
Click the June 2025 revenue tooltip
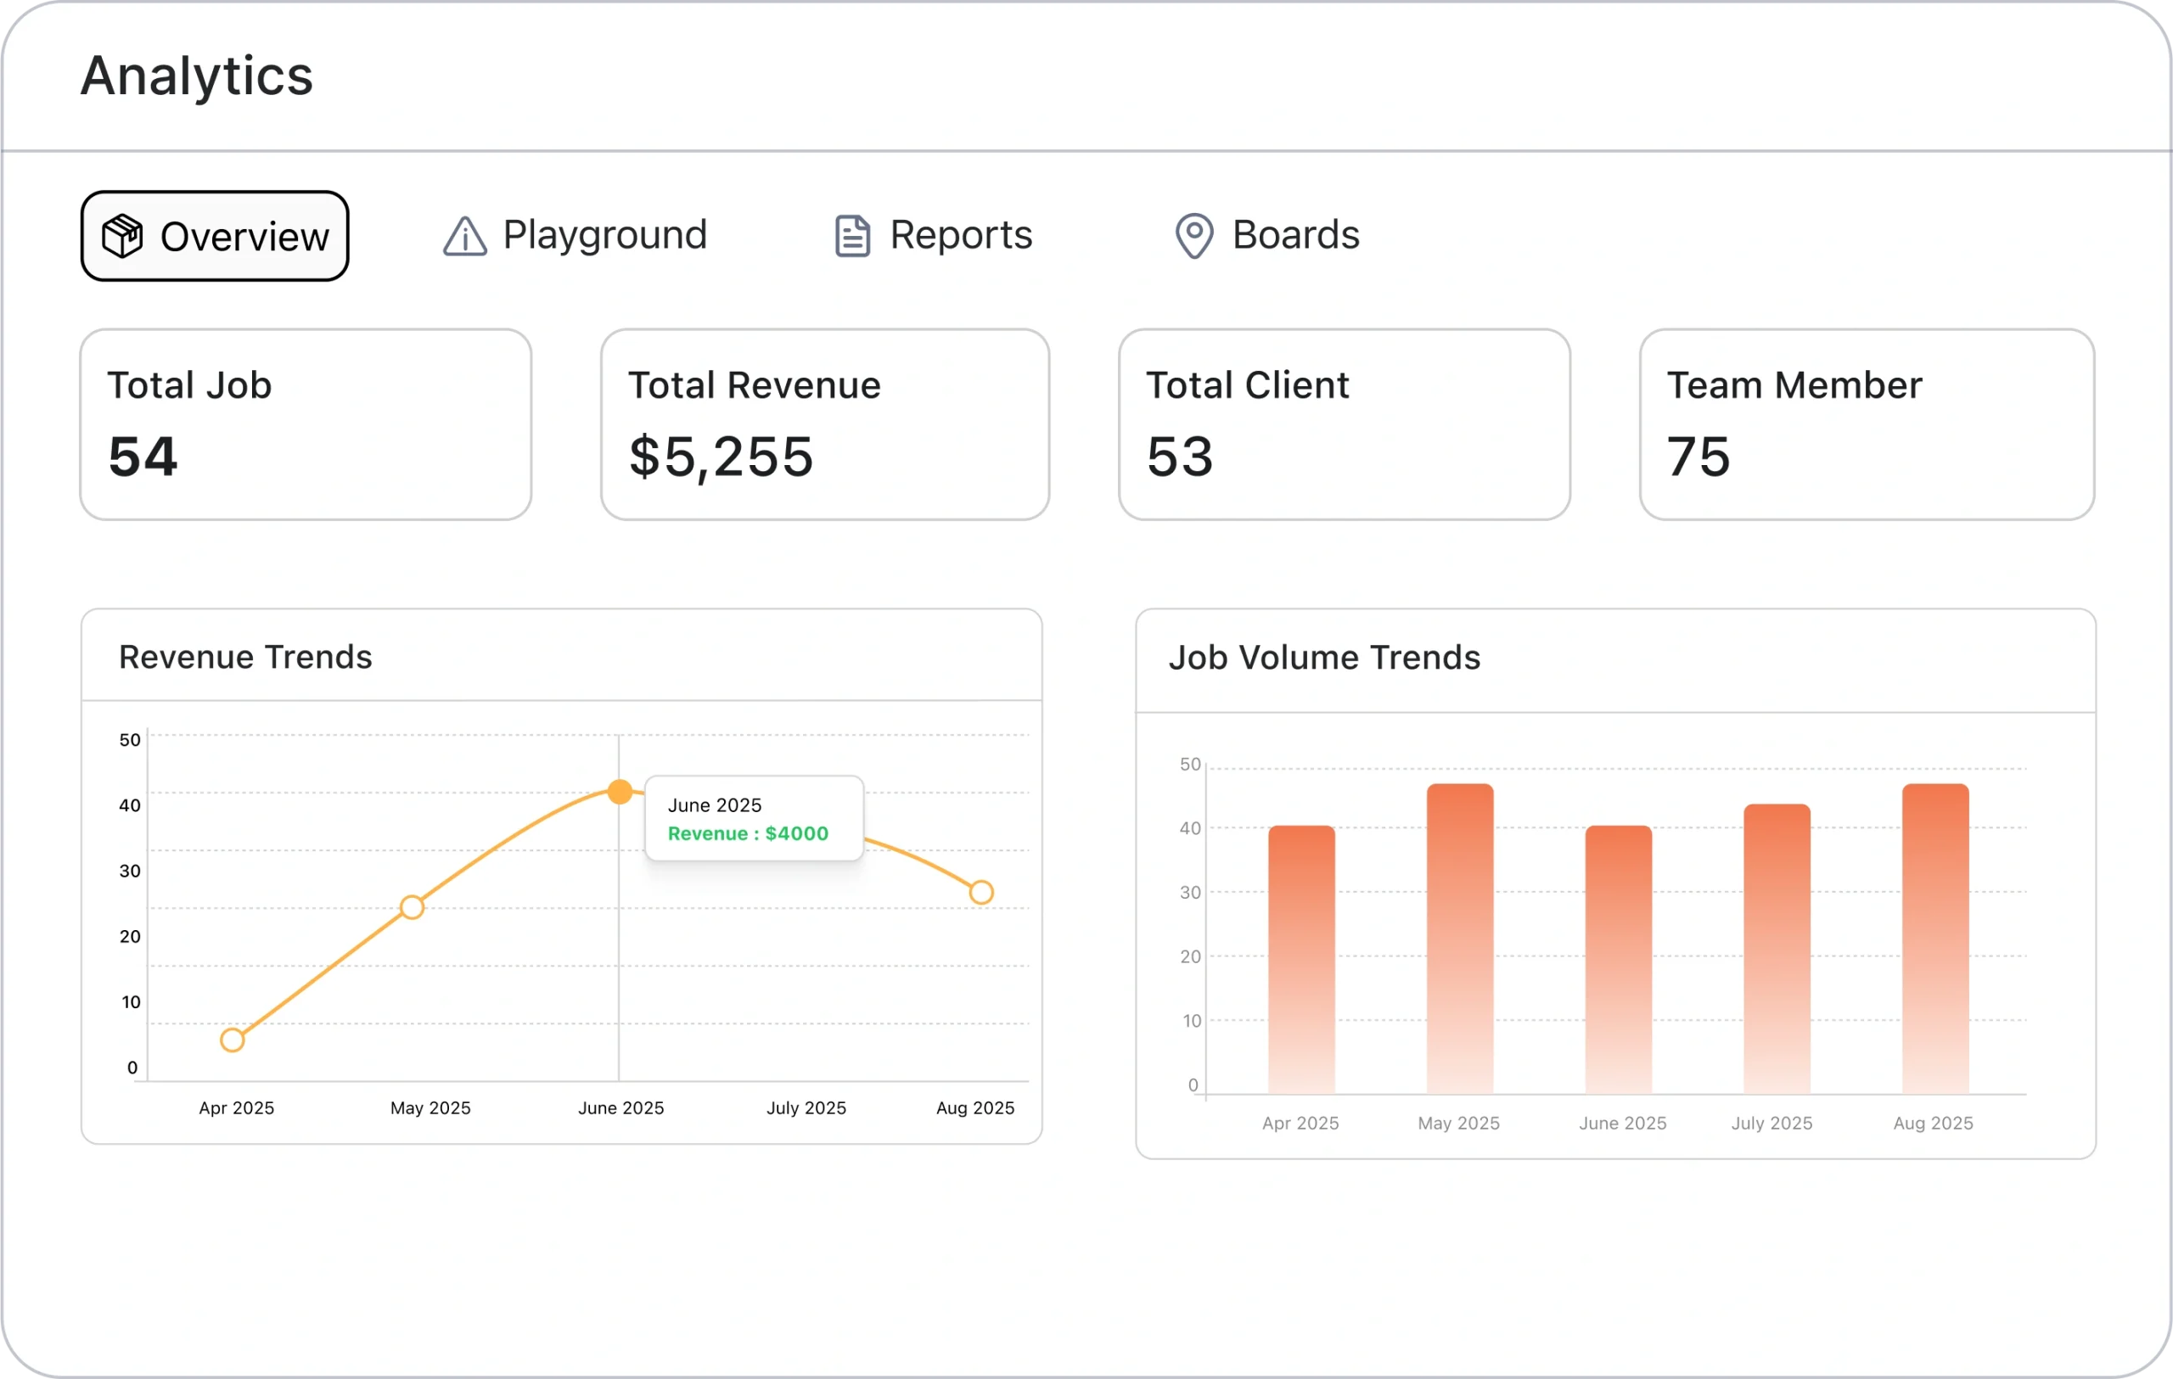(x=754, y=819)
